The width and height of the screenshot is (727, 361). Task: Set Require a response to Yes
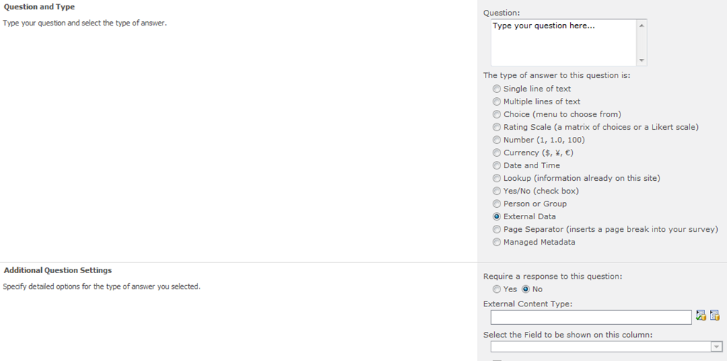click(497, 289)
